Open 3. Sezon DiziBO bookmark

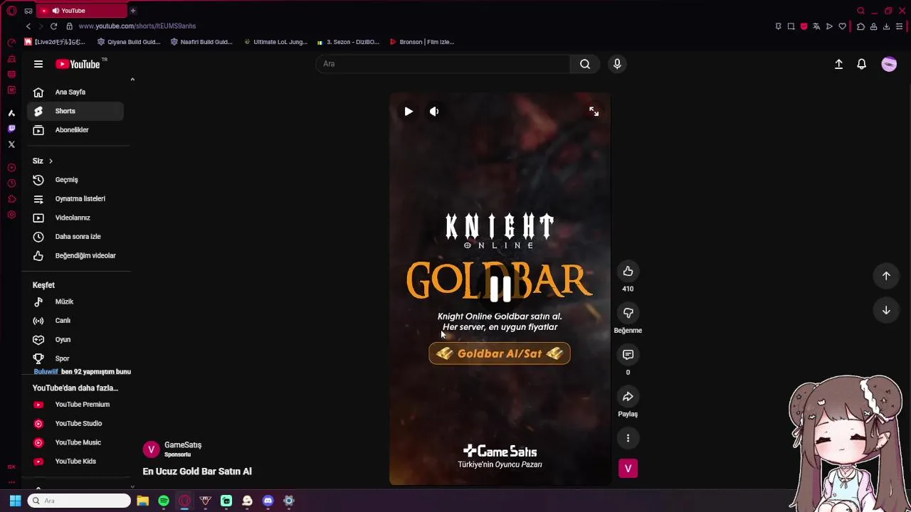[348, 42]
